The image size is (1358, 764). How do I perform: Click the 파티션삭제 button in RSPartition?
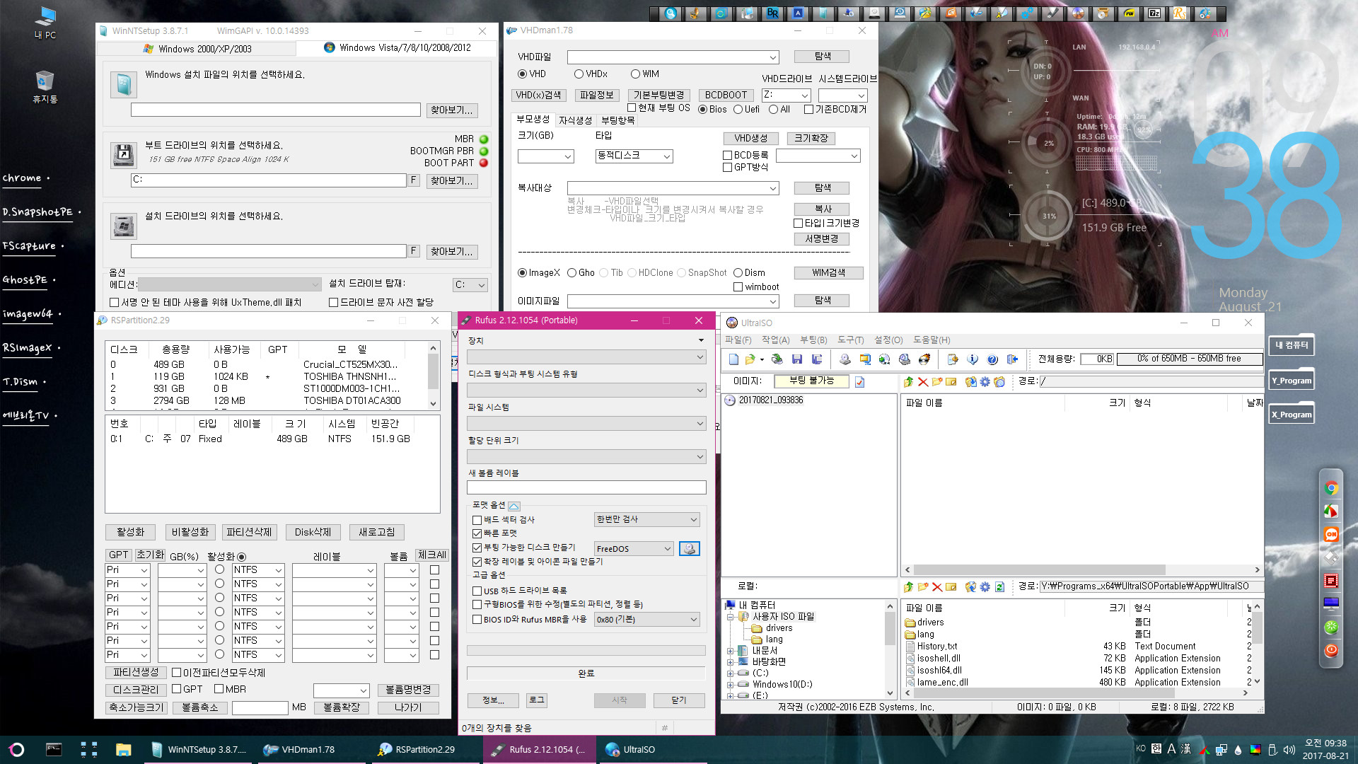coord(249,533)
